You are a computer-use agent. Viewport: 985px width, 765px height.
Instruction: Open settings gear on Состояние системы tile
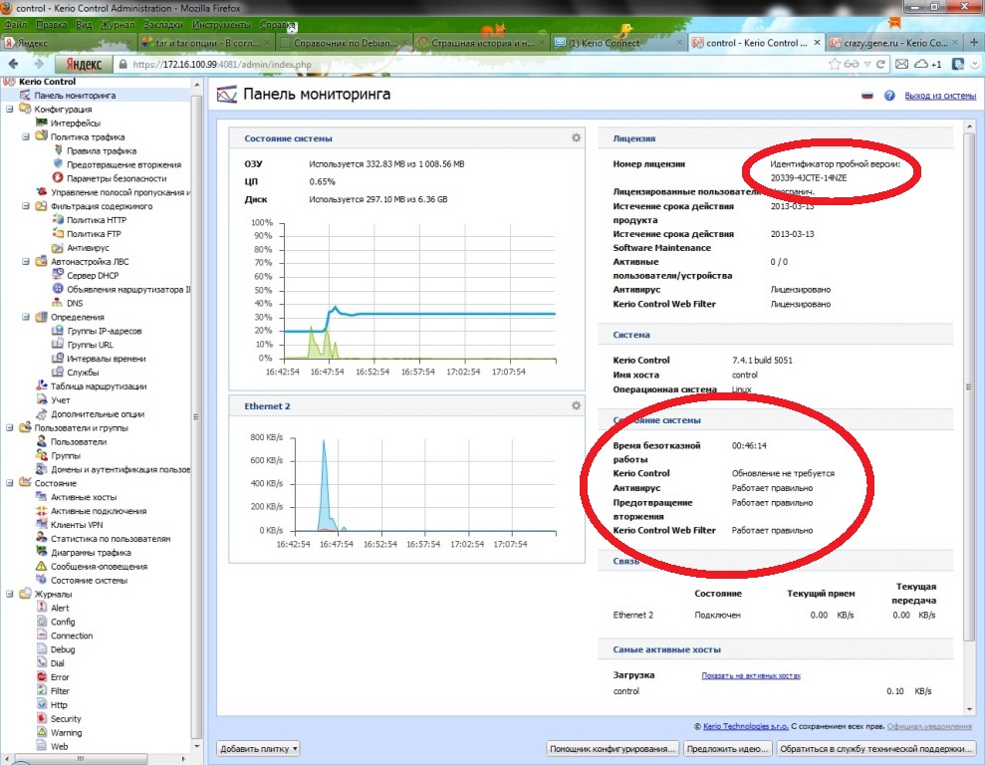(x=576, y=138)
